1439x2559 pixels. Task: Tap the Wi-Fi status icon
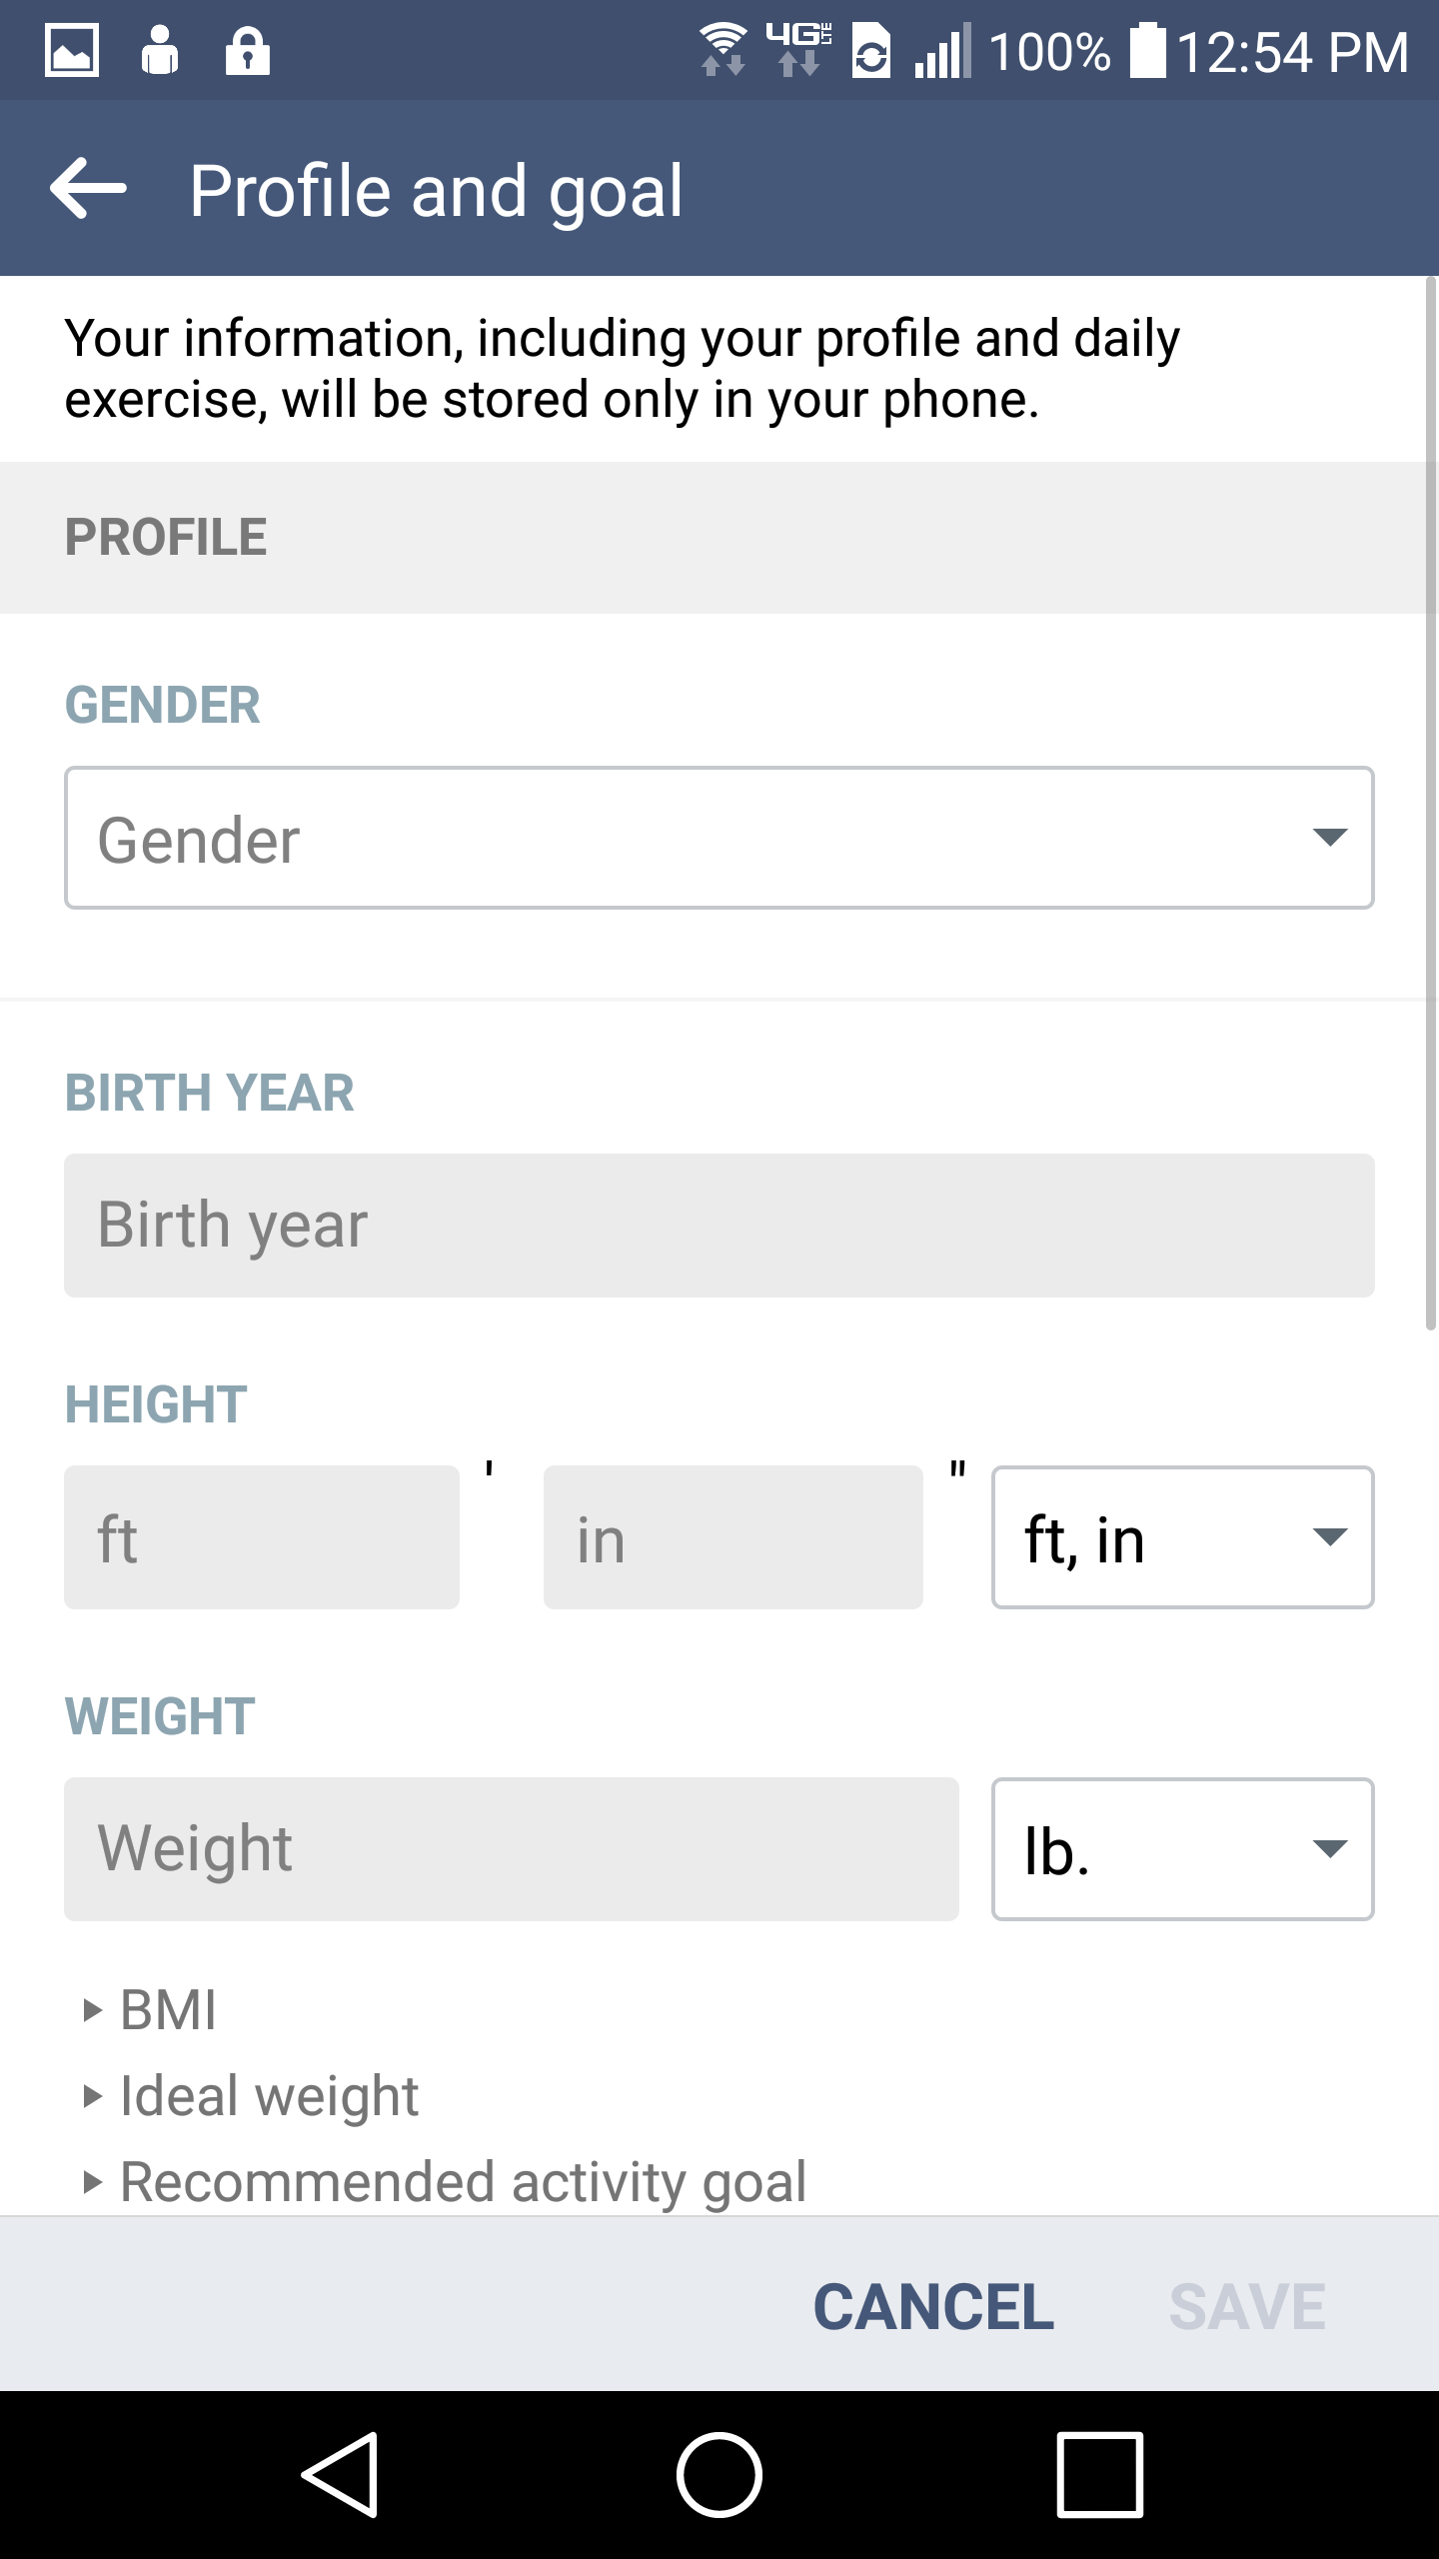722,50
